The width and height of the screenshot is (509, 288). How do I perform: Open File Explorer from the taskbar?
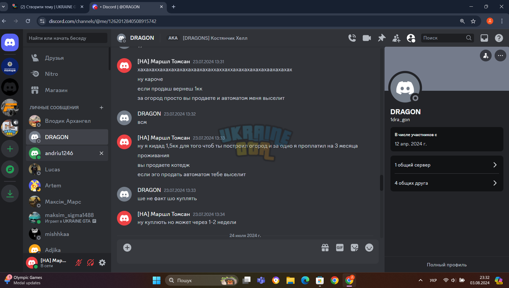pos(290,280)
